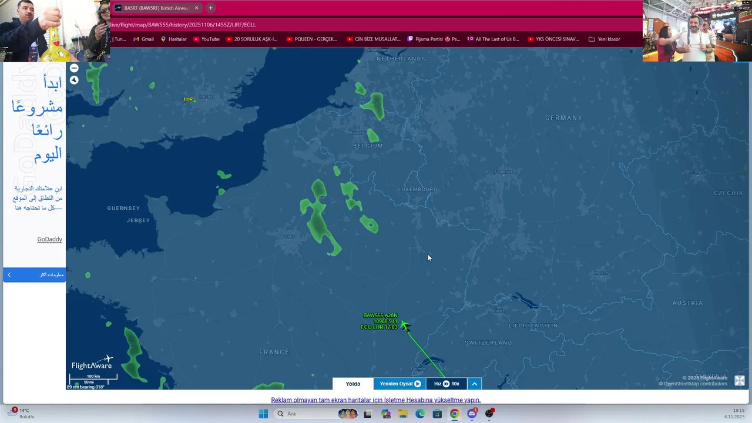This screenshot has height=423, width=752.
Task: Open Google Chrome from taskbar
Action: 454,414
